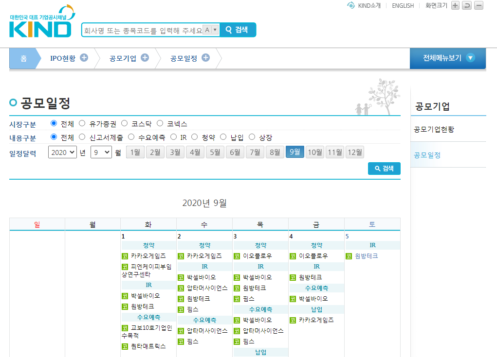Click the plus icon next to IPO현황
497x357 pixels.
coord(84,57)
